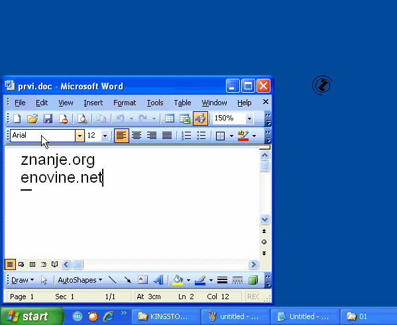Switch to Normal view
The width and height of the screenshot is (397, 325).
(10, 265)
